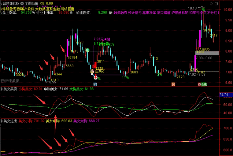Select the 大数据 concept tag

tap(40, 9)
